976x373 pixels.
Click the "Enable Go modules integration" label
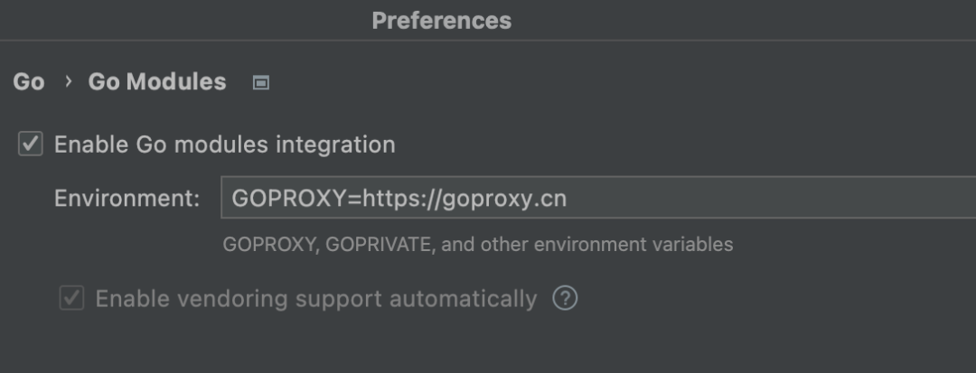tap(224, 145)
